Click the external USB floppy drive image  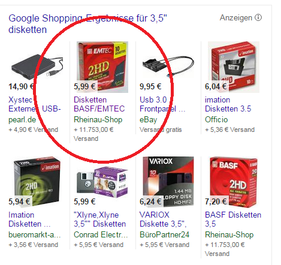[x=37, y=67]
